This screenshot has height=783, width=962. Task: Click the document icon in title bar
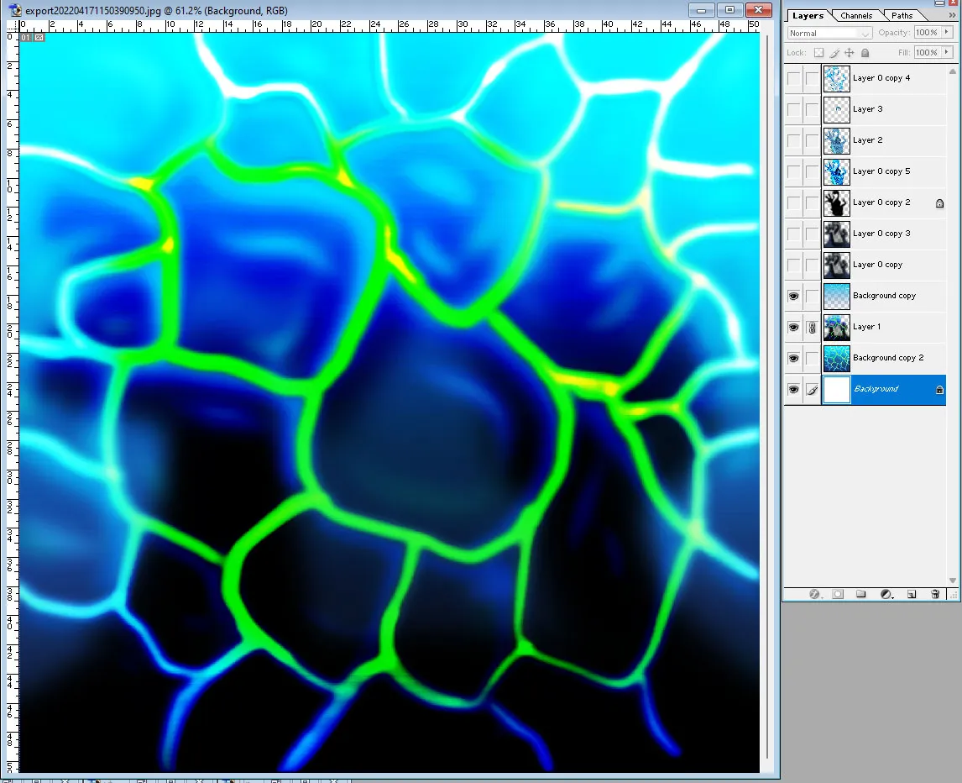tap(15, 10)
